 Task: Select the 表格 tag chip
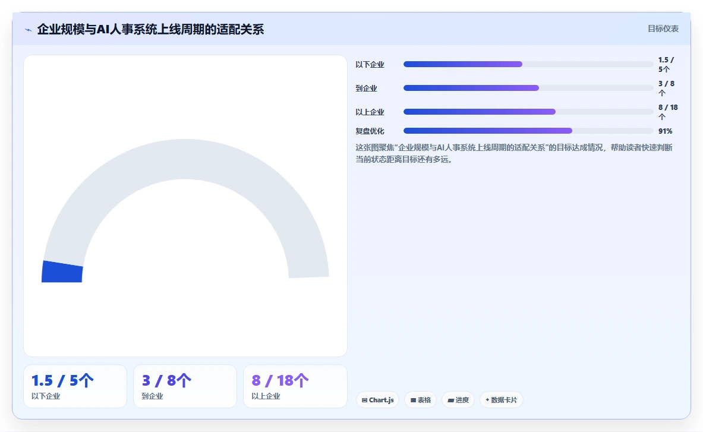(421, 400)
